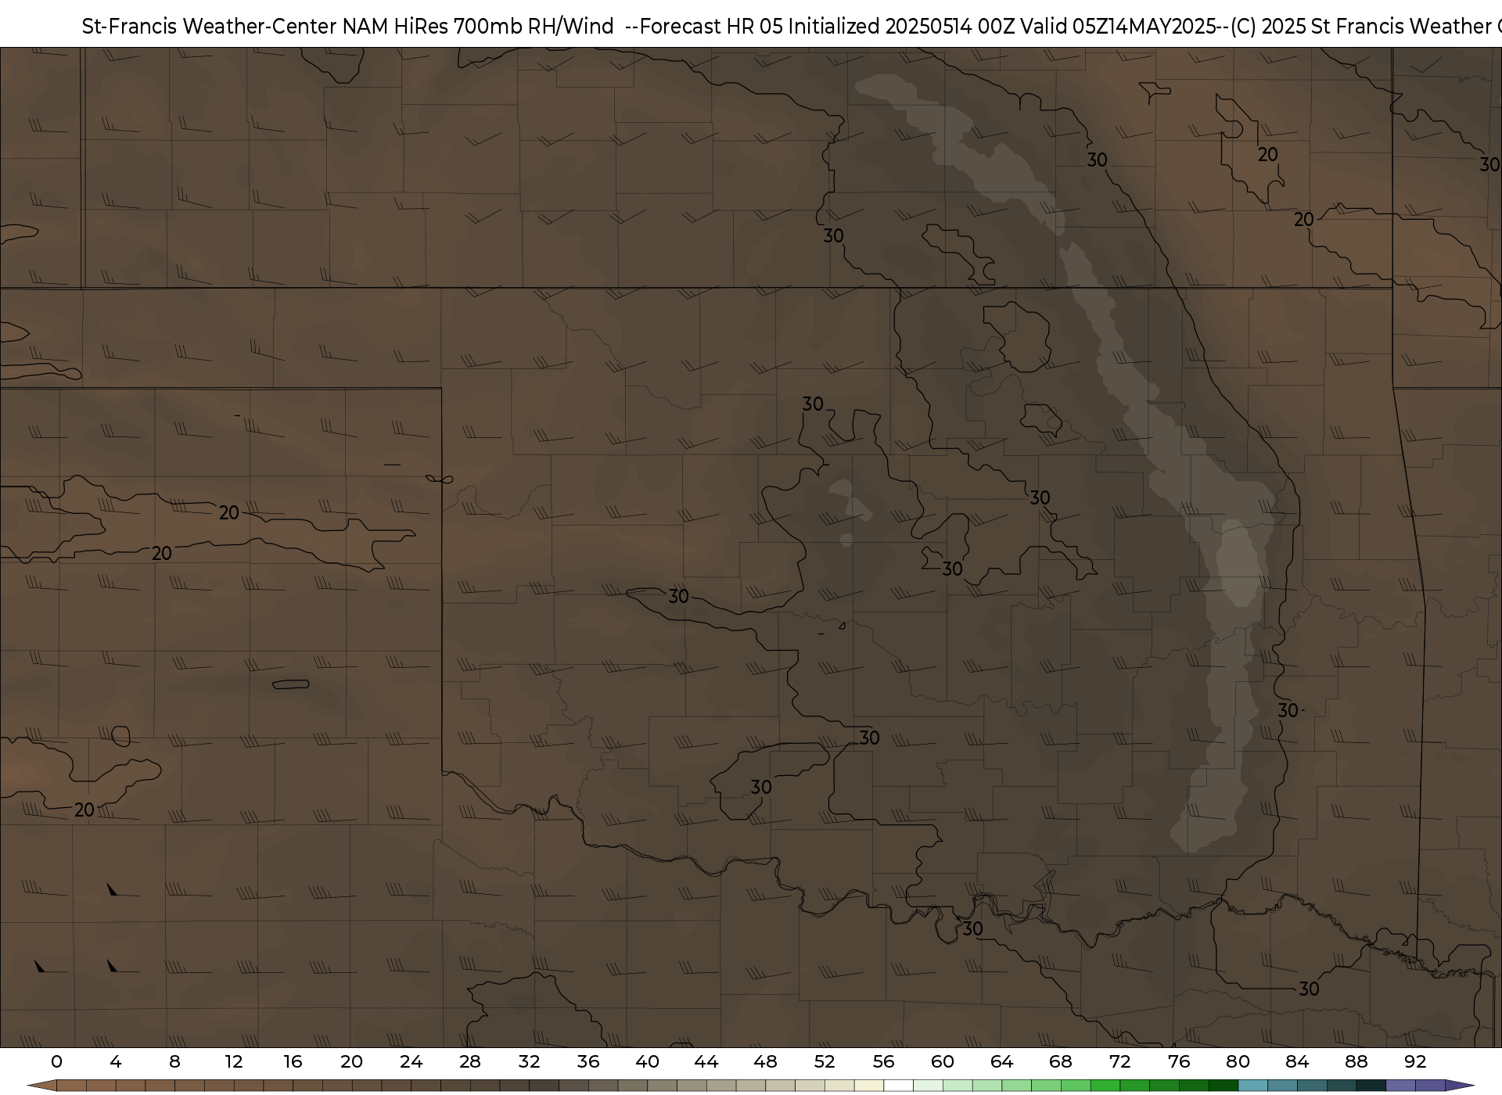
Task: Click the "12" color scale label
Action: coord(234,1061)
